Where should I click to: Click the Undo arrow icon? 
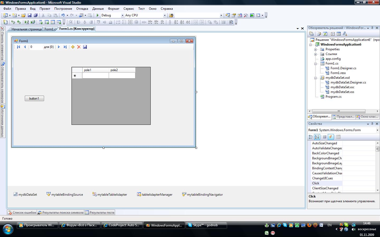pos(63,15)
